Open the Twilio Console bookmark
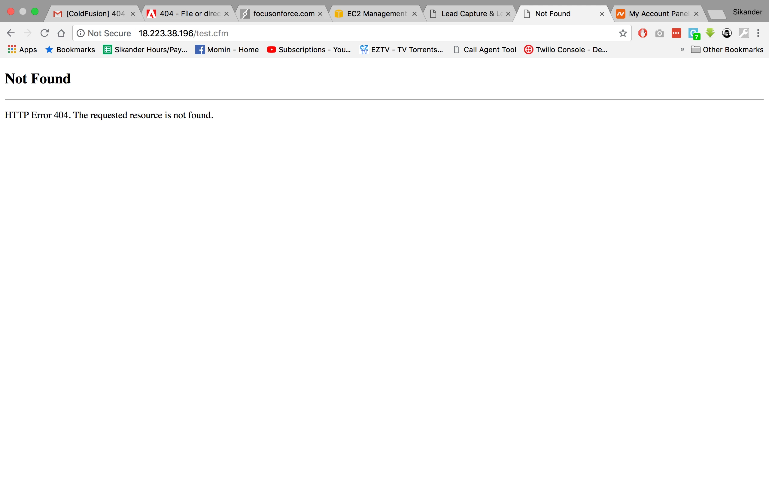Screen dimensions: 769x480 coord(566,49)
